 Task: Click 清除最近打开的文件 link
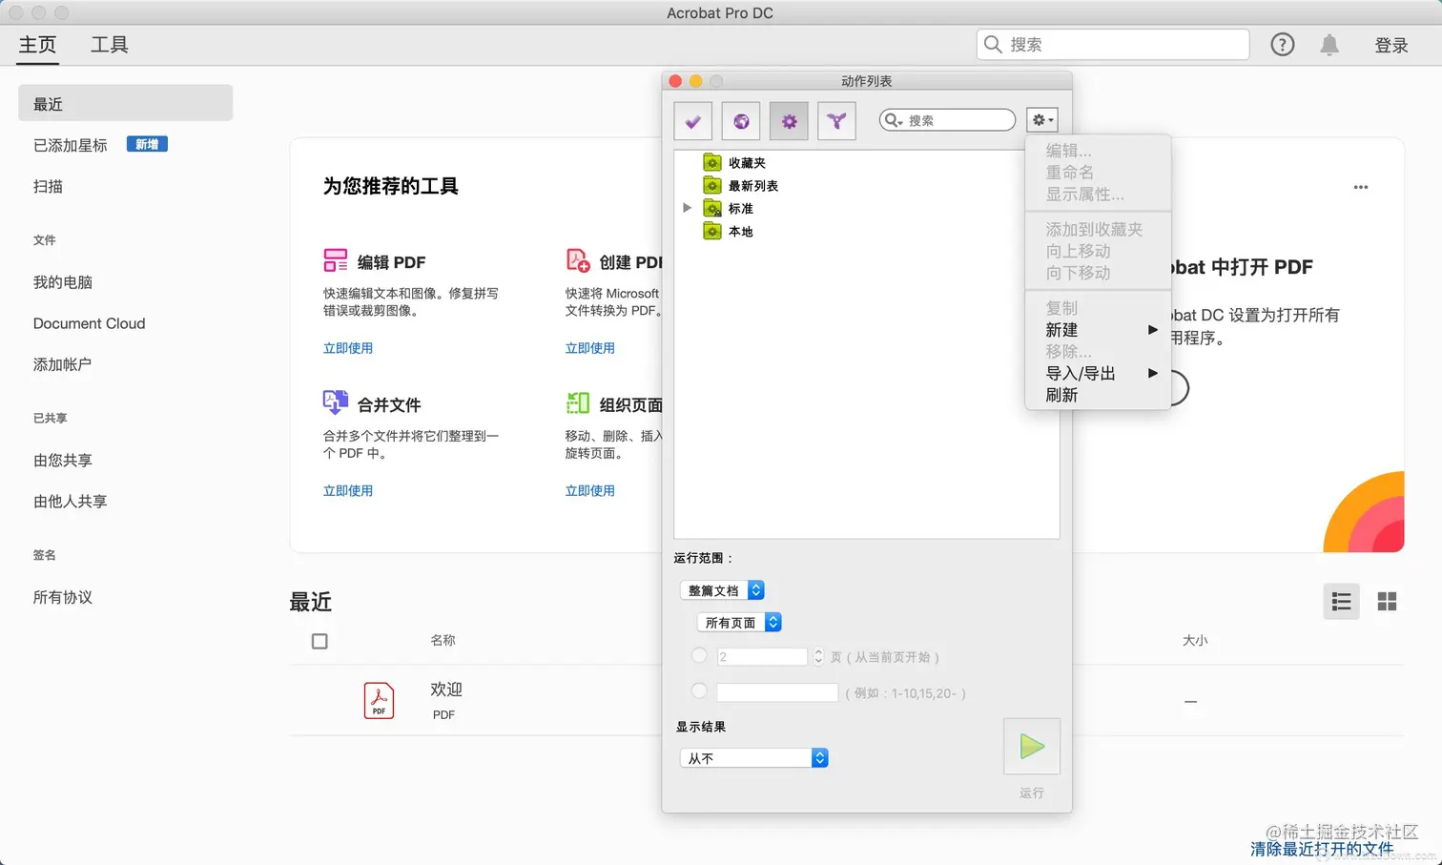1322,849
